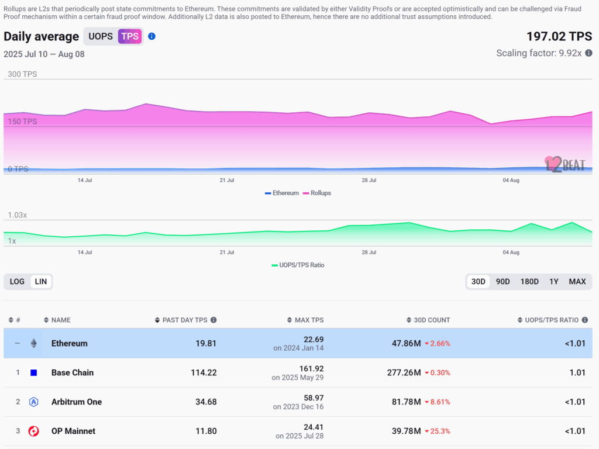
Task: Toggle Ethereum series in chart legend
Action: (x=282, y=193)
